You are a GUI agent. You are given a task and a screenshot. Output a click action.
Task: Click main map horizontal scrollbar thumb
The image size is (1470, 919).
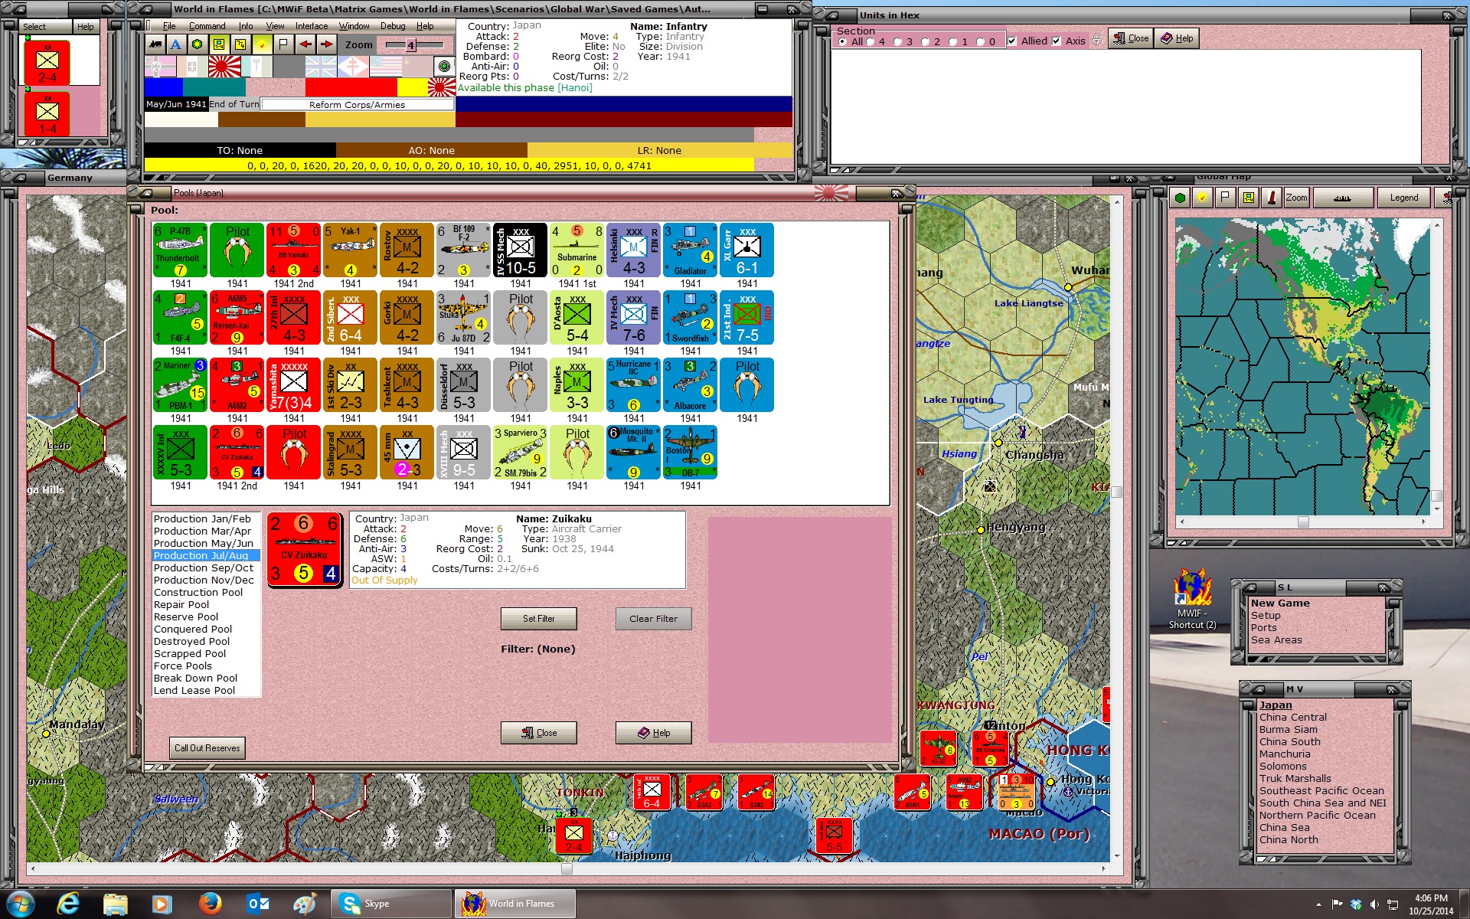tap(567, 869)
